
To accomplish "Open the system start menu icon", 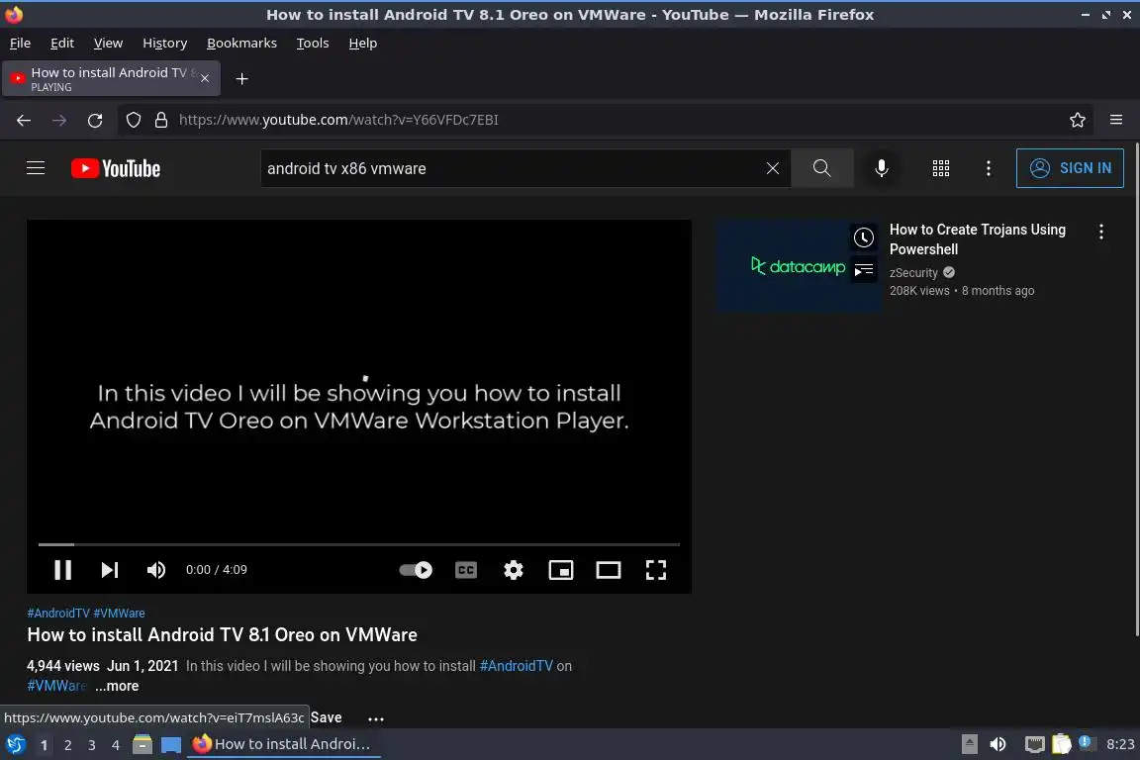I will pyautogui.click(x=15, y=745).
